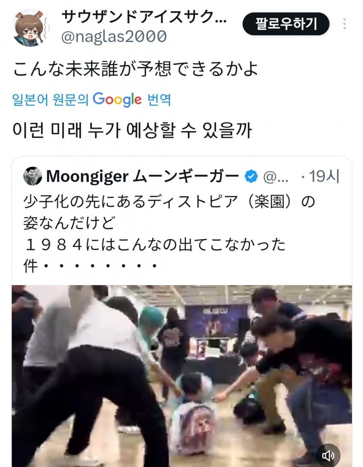Click the 일본어 원문의 translation label
Viewport: 363px width, 467px height.
[x=50, y=100]
